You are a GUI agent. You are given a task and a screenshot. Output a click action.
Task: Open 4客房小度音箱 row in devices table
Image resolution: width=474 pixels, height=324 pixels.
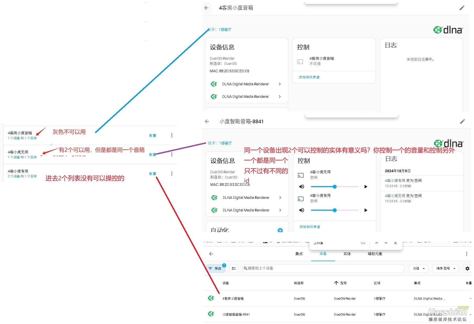click(337, 298)
